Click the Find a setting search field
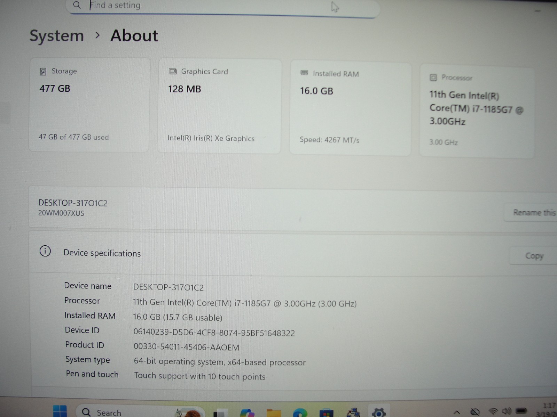Viewport: 557px width, 417px height. [223, 7]
